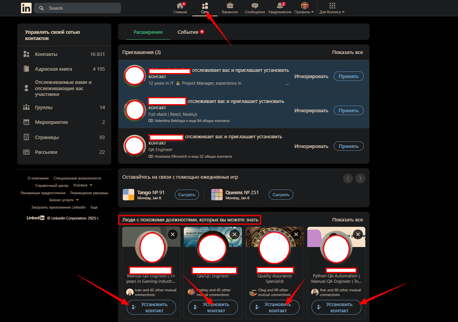Viewport: 458px width, 322px height.
Task: Play the Tango № 91 game
Action: (187, 195)
